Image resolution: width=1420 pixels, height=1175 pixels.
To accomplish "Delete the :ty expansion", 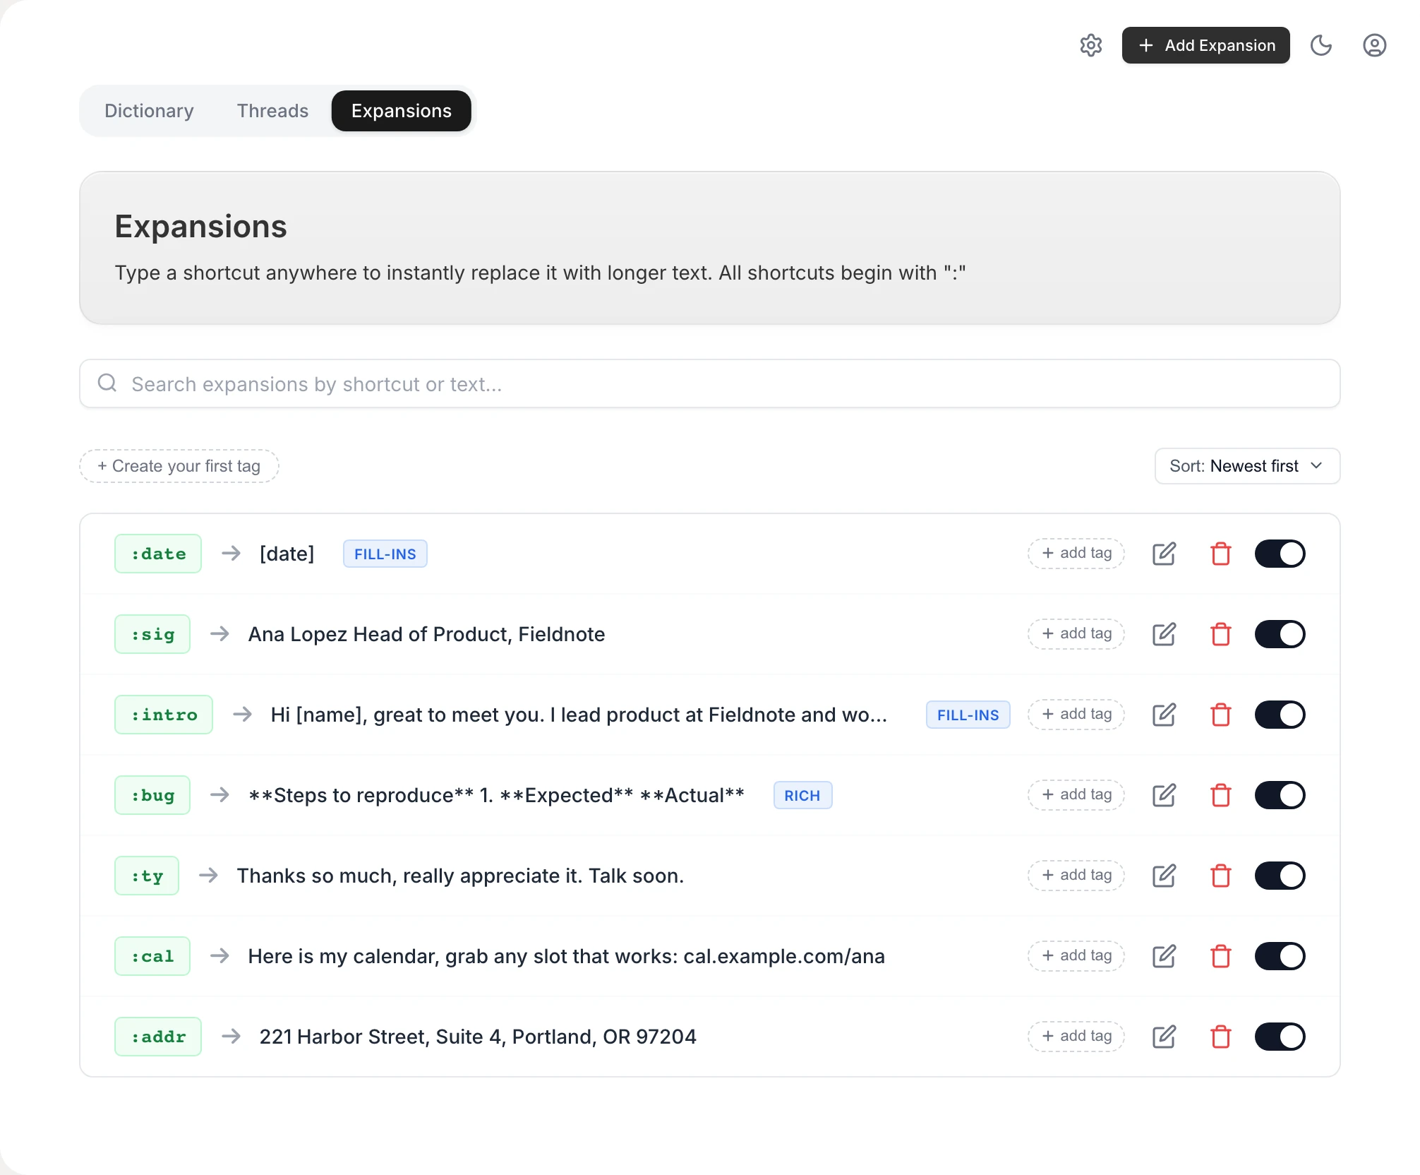I will point(1220,876).
